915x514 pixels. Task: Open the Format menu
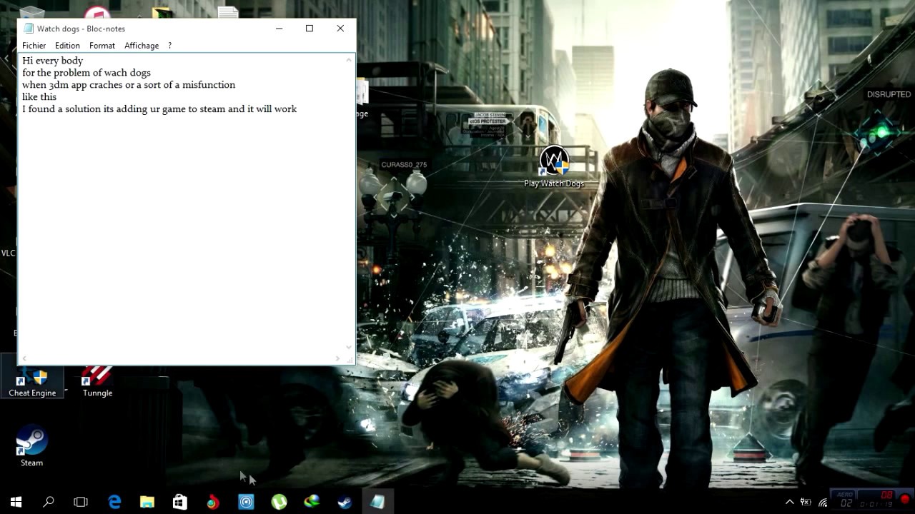(x=102, y=45)
